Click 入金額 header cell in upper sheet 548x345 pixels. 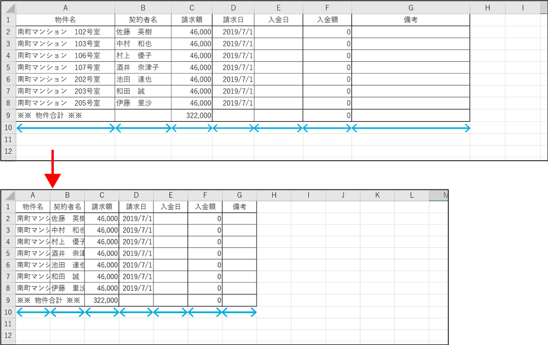click(x=327, y=20)
